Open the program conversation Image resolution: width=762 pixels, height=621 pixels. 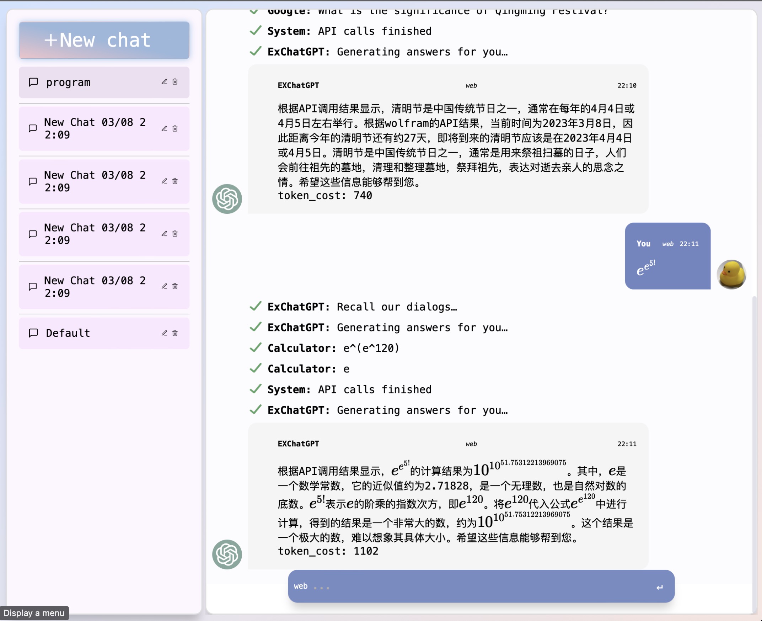[68, 83]
